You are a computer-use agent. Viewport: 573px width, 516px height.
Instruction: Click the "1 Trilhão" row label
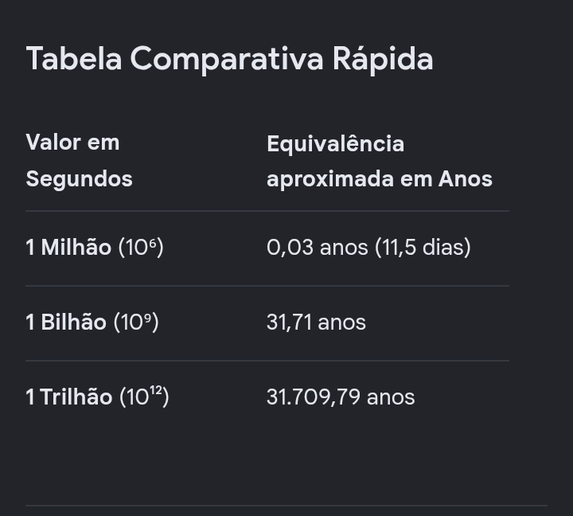click(x=68, y=397)
